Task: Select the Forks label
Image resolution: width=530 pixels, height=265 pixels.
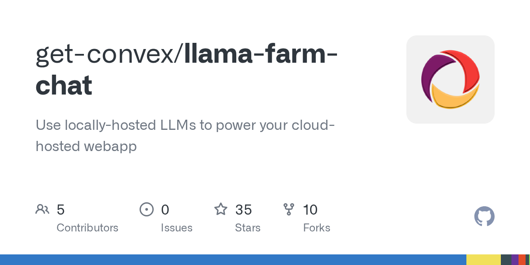Action: click(317, 228)
